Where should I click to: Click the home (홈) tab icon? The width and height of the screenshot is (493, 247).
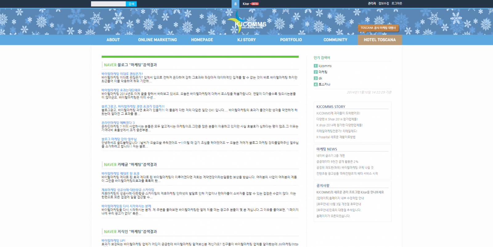click(x=235, y=4)
